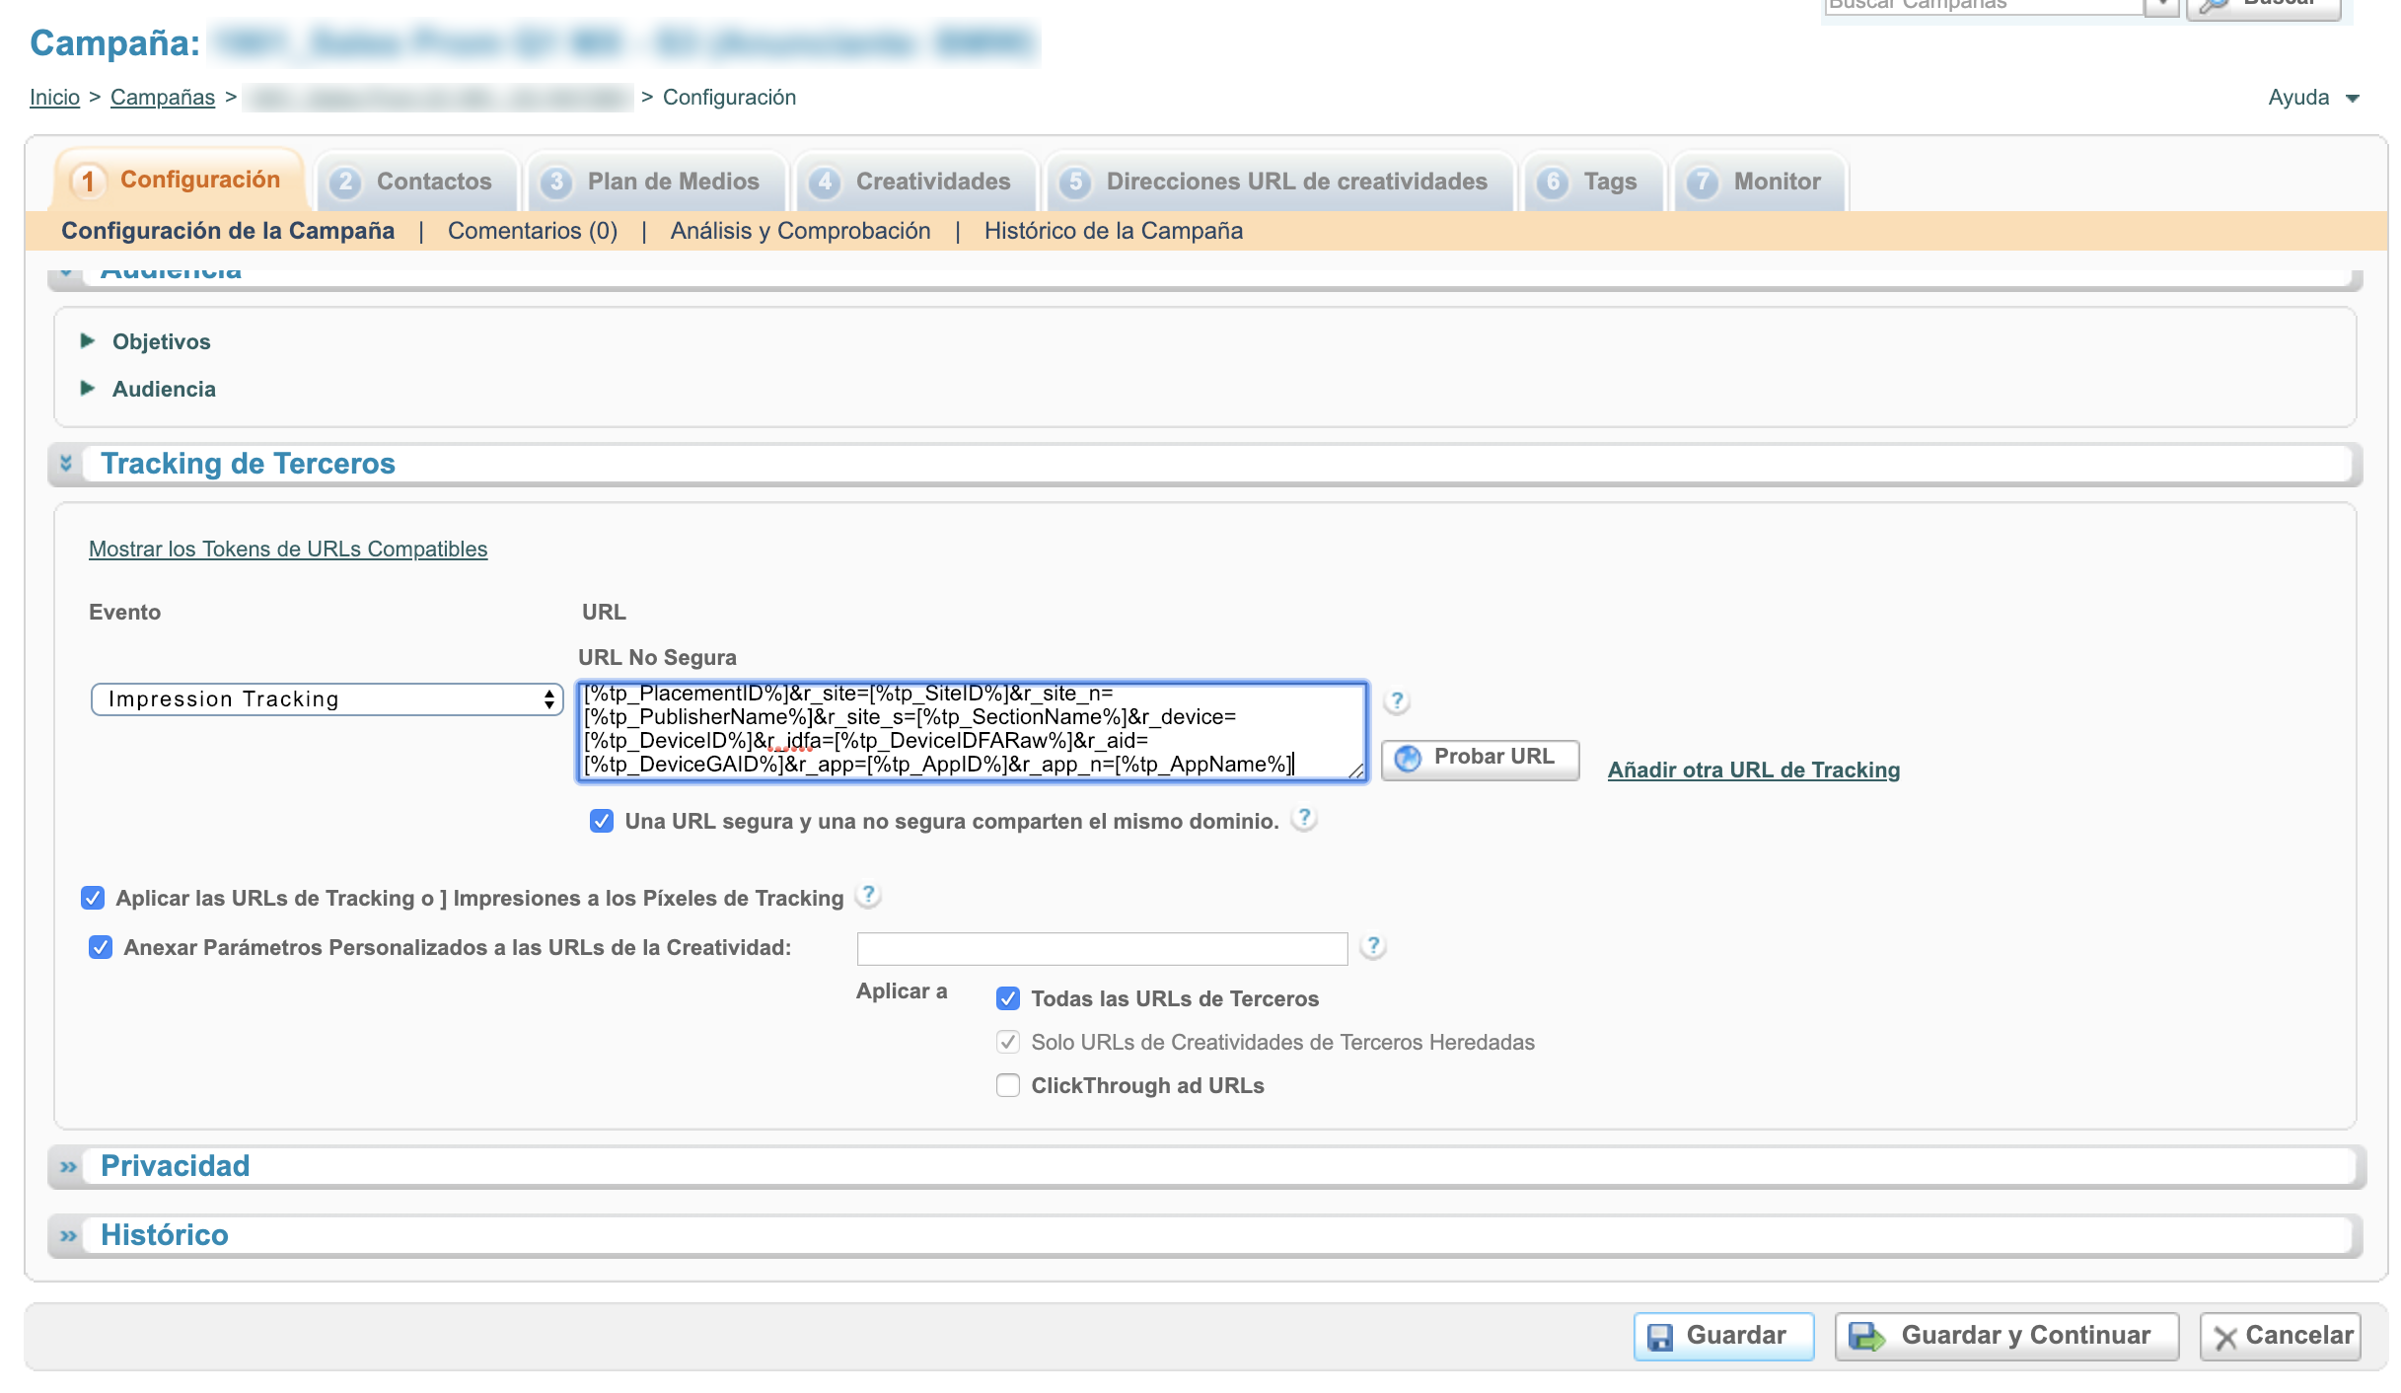This screenshot has width=2401, height=1393.
Task: Expand the Histórico section
Action: point(68,1236)
